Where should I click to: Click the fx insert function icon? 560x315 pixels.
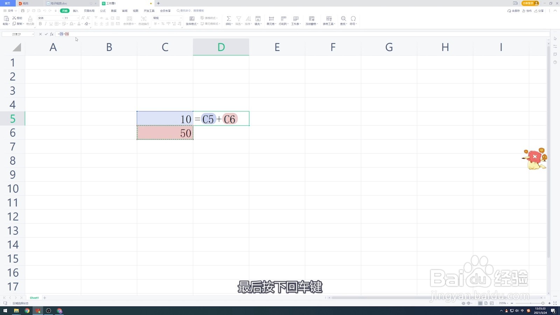pos(52,34)
